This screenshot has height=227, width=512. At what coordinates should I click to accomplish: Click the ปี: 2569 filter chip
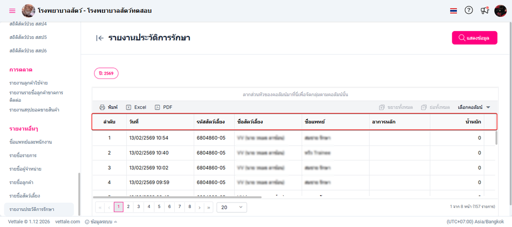pos(106,73)
